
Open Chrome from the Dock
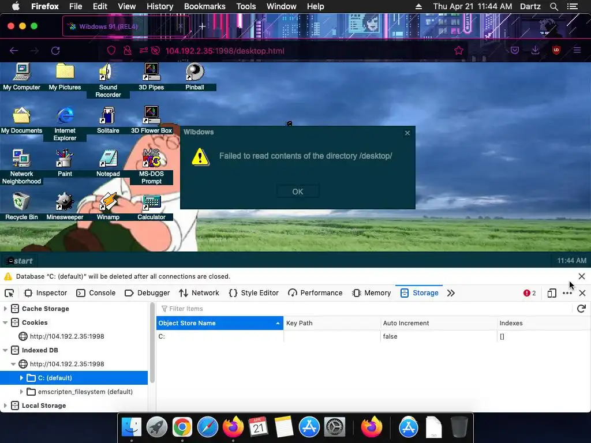point(182,427)
